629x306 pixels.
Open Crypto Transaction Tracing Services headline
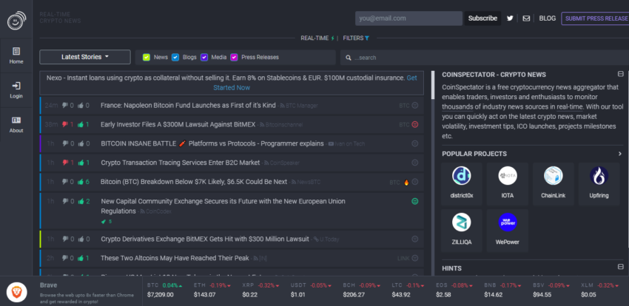181,163
